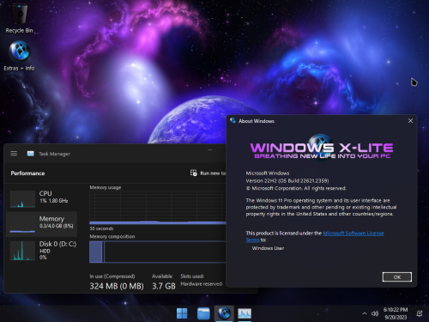Image resolution: width=429 pixels, height=322 pixels.
Task: Click the Performance page heading
Action: pos(27,173)
